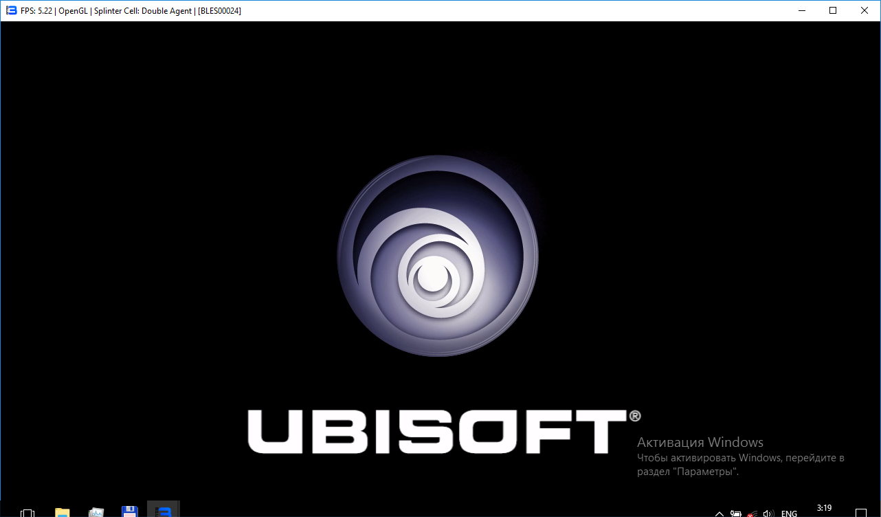Click the volume speaker tray icon
Viewport: 881px width, 517px height.
point(769,513)
